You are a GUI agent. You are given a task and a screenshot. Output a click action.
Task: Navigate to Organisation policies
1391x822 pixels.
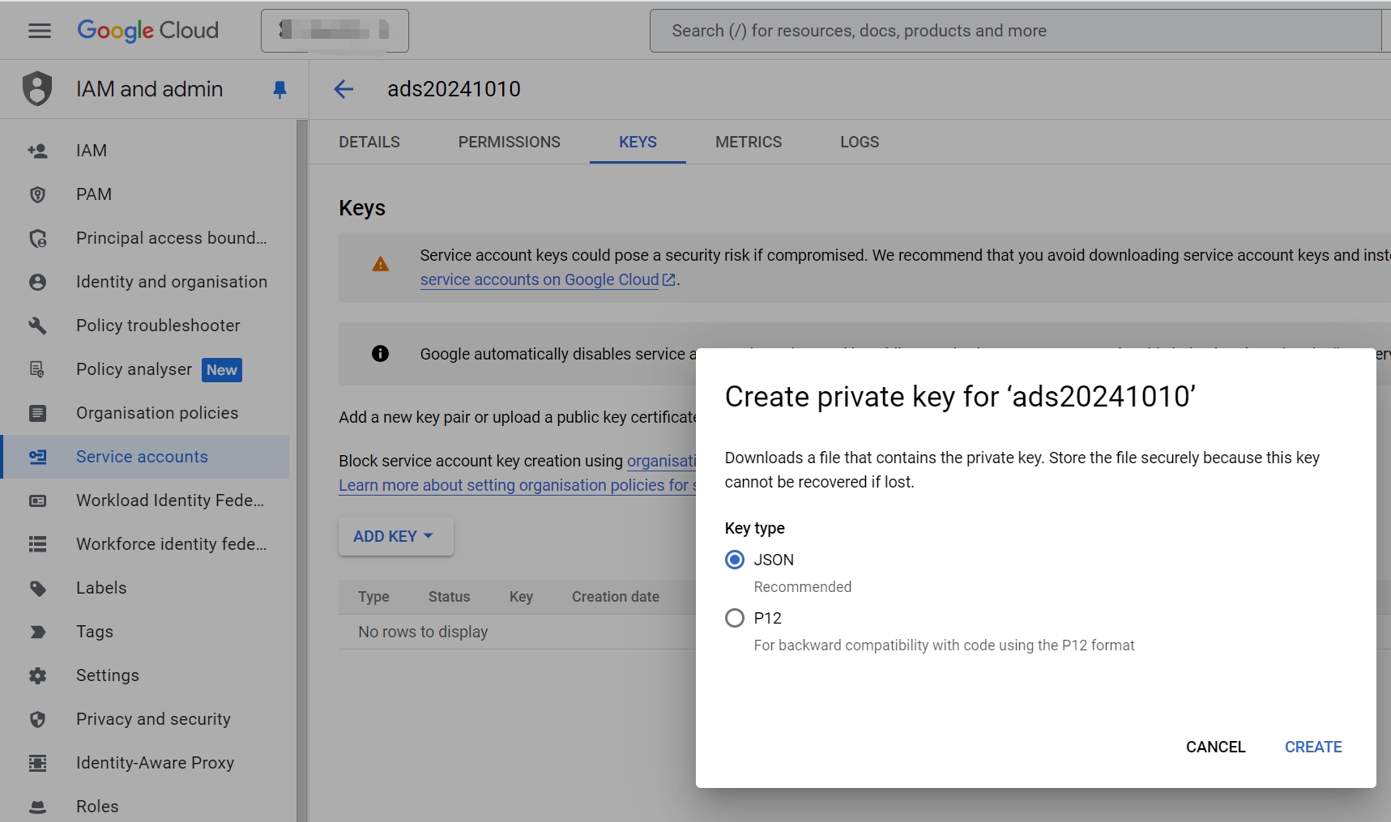[156, 413]
